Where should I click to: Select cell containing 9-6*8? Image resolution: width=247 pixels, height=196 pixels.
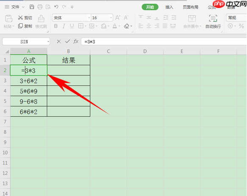(x=29, y=101)
